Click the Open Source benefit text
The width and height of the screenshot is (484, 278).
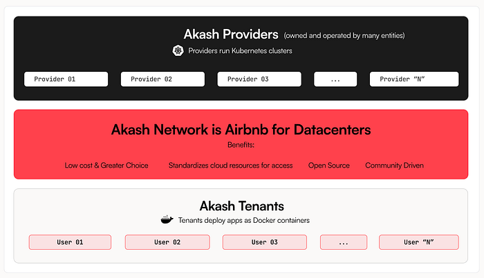(x=329, y=166)
